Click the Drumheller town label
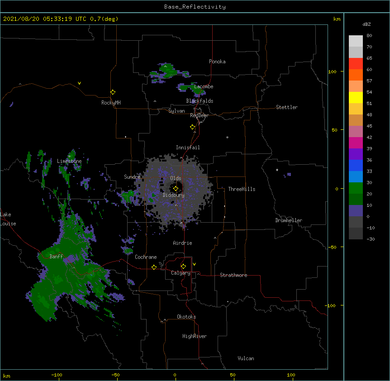390x381 pixels. coord(289,220)
